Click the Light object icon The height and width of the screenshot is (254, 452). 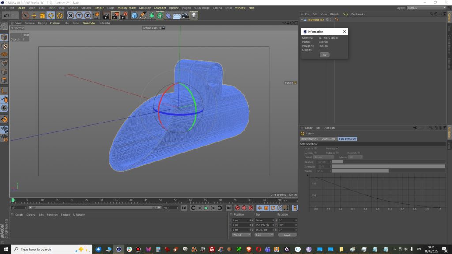point(194,15)
